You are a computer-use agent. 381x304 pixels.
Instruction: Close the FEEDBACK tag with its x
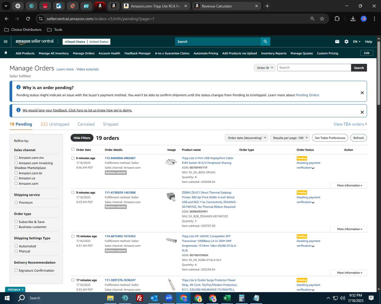click(x=23, y=289)
